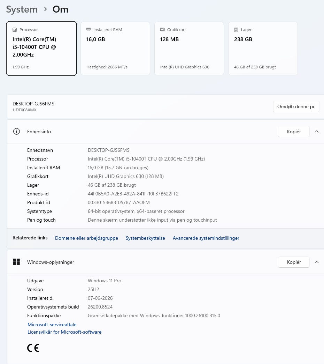Click Hastighed: 2666 MT/s text
Image resolution: width=324 pixels, height=364 pixels.
tap(107, 67)
